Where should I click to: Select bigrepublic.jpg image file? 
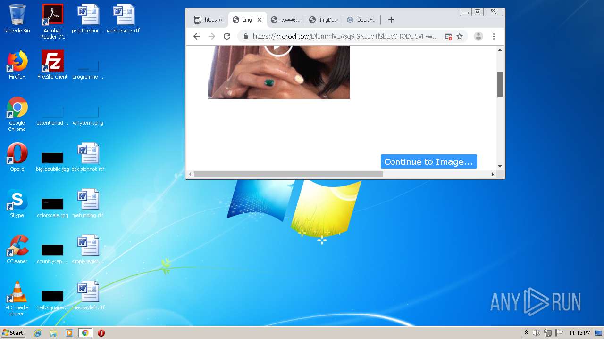52,161
